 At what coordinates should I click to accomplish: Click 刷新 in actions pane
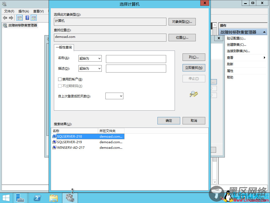point(230,64)
